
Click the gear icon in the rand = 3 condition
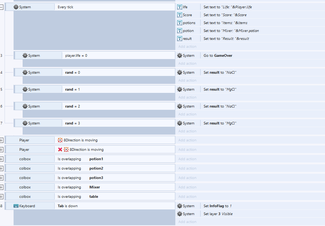pyautogui.click(x=25, y=123)
